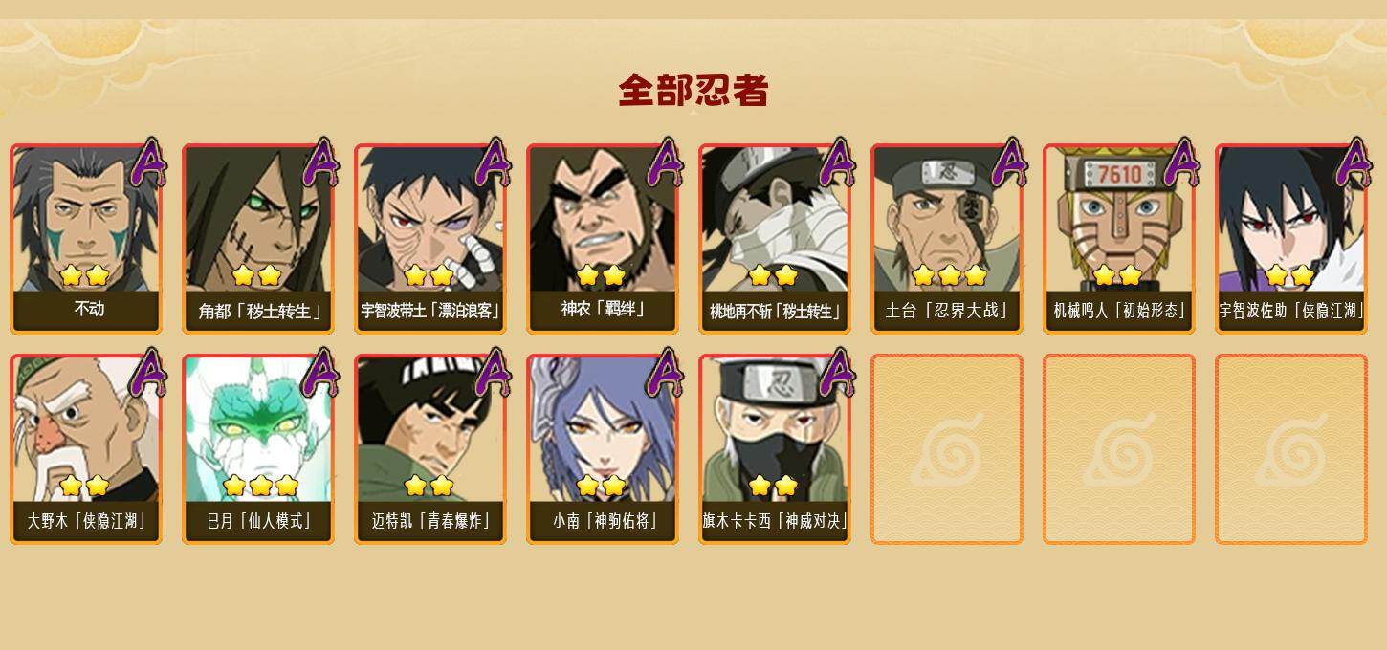This screenshot has width=1387, height=650.
Task: Open the 角都「秽土转生」 ninja card
Action: point(258,239)
